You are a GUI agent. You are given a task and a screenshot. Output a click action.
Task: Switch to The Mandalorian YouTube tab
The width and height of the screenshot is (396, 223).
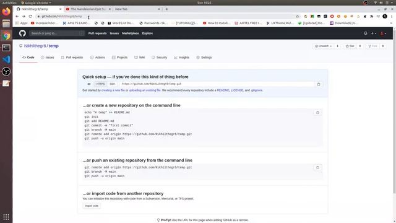(x=88, y=9)
